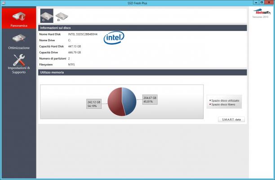
Task: Open the Ottimizzazione section
Action: (x=19, y=42)
